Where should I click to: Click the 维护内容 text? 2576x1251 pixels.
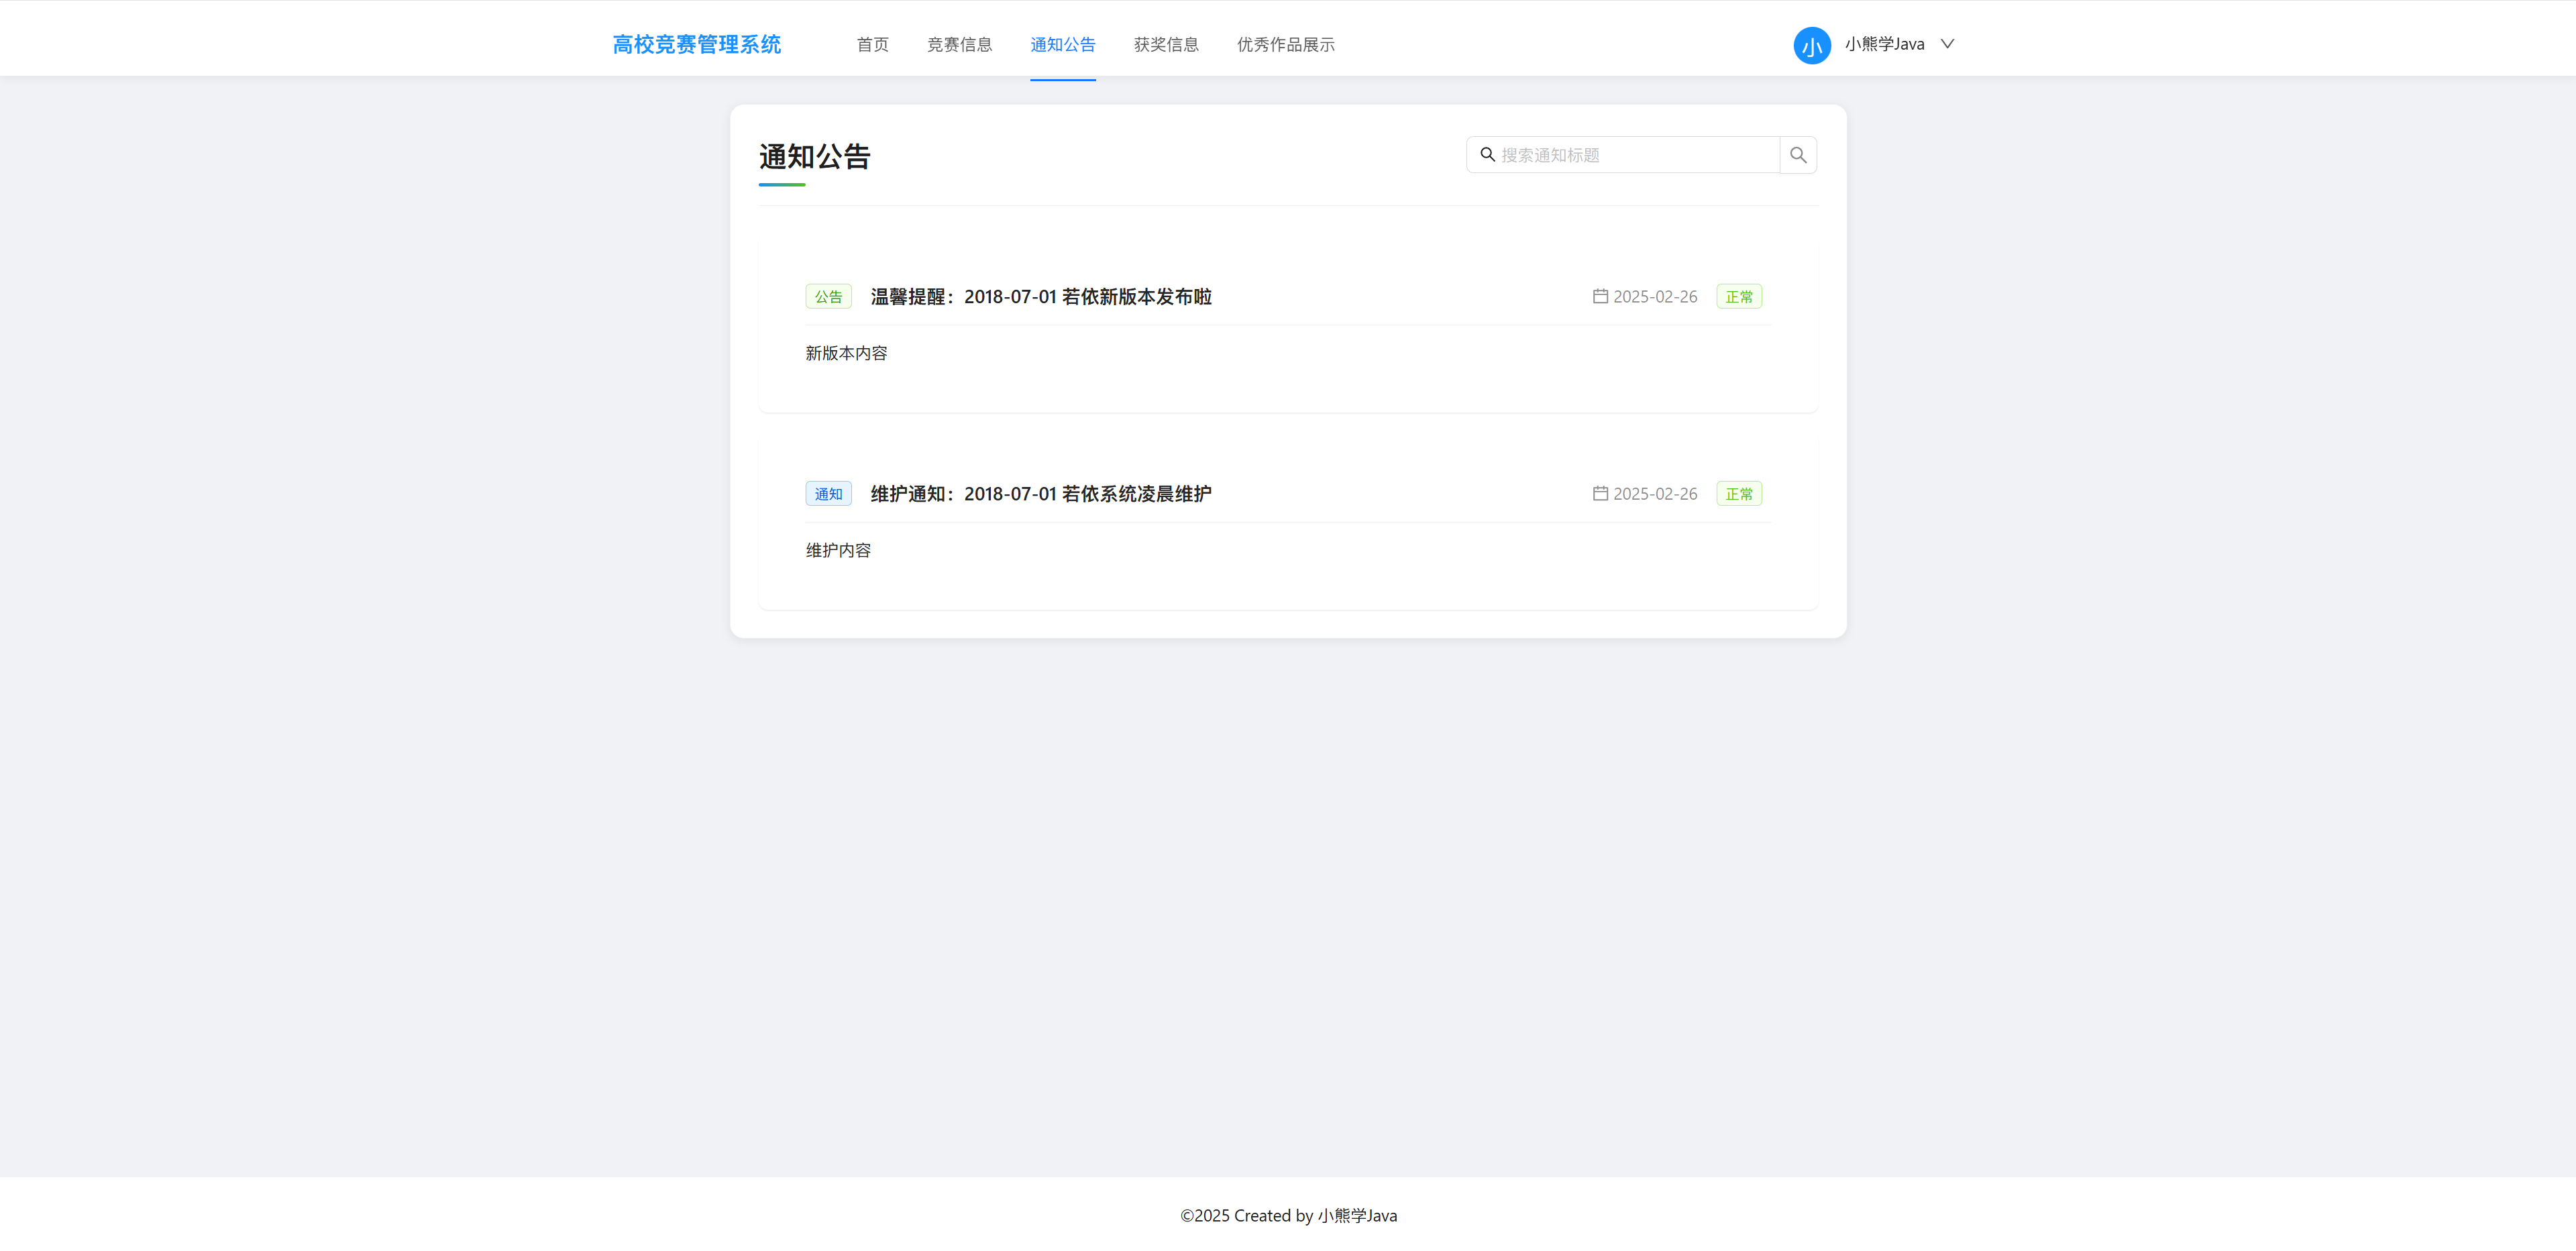click(x=838, y=550)
